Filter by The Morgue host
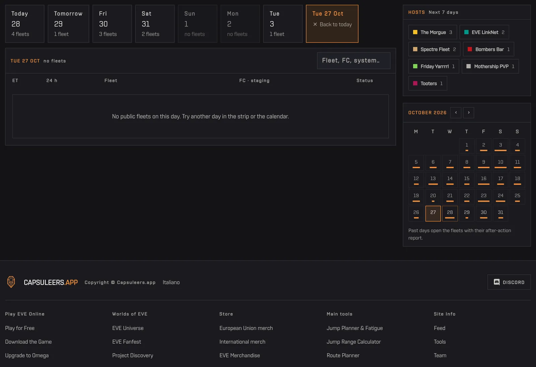 point(433,32)
